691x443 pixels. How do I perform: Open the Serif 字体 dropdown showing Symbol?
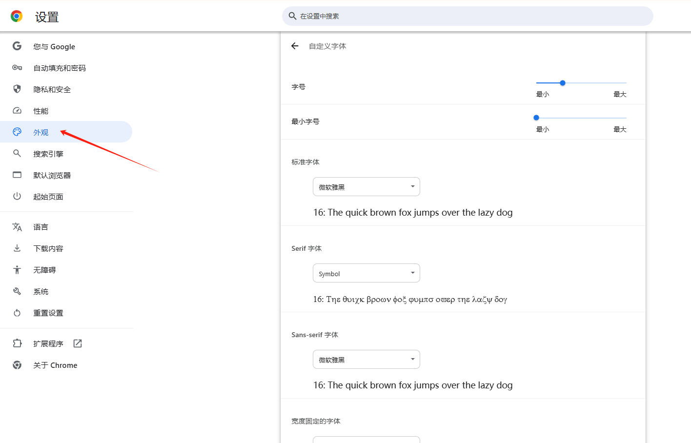point(366,273)
